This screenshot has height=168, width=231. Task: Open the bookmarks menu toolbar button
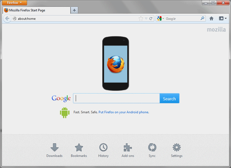pos(223,18)
